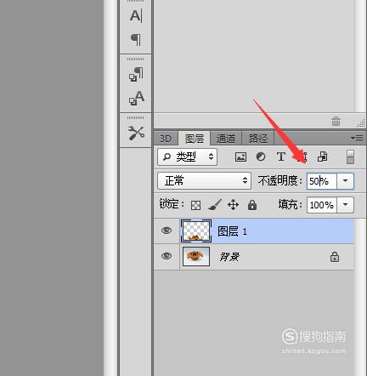Open the 类型 filter dropdown
This screenshot has height=376, width=367.
click(188, 157)
